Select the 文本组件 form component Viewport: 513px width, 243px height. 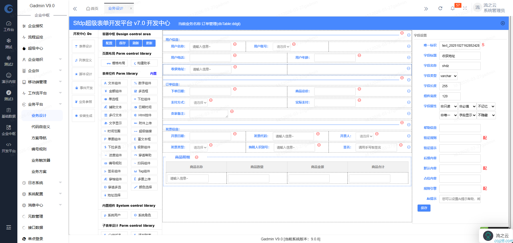tap(114, 83)
